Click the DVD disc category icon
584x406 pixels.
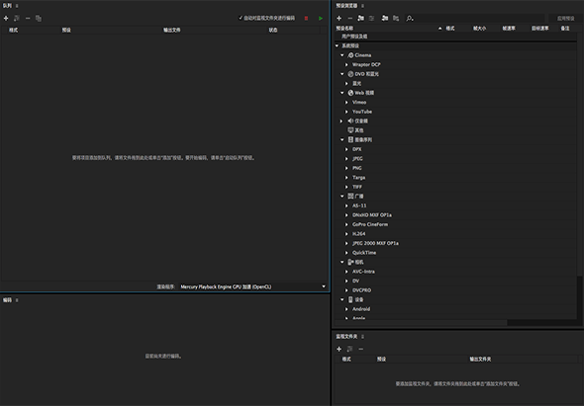pyautogui.click(x=350, y=74)
